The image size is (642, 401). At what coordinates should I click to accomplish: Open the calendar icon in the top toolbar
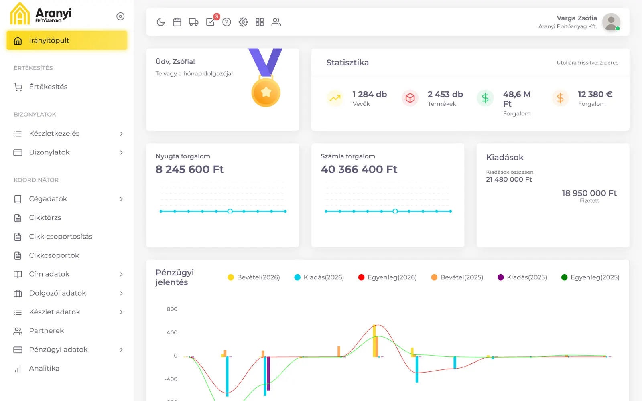pos(177,22)
